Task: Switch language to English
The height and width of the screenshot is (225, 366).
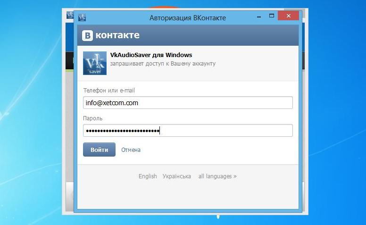Action: (x=148, y=176)
